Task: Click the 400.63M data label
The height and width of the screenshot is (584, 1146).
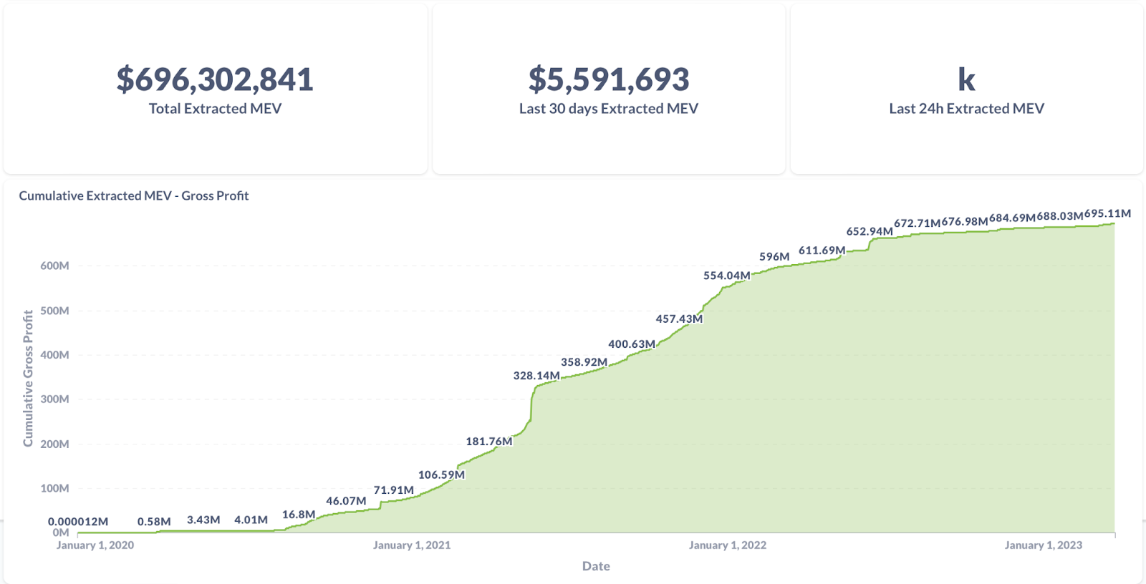Action: [632, 344]
